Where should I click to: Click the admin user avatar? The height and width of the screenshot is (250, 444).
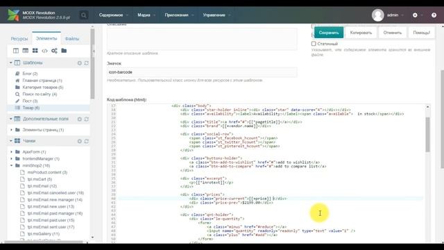377,15
